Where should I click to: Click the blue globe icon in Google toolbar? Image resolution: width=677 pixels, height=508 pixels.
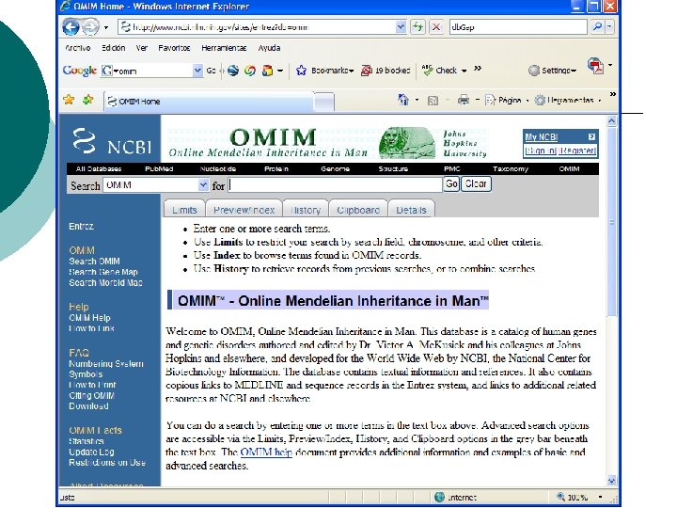pyautogui.click(x=233, y=71)
